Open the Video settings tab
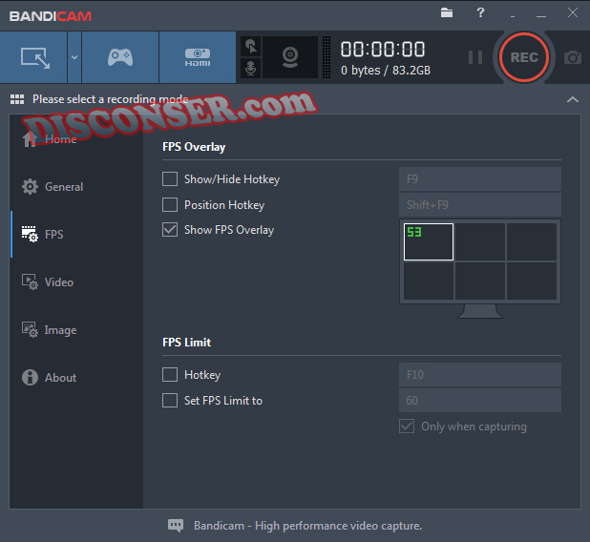 point(48,282)
